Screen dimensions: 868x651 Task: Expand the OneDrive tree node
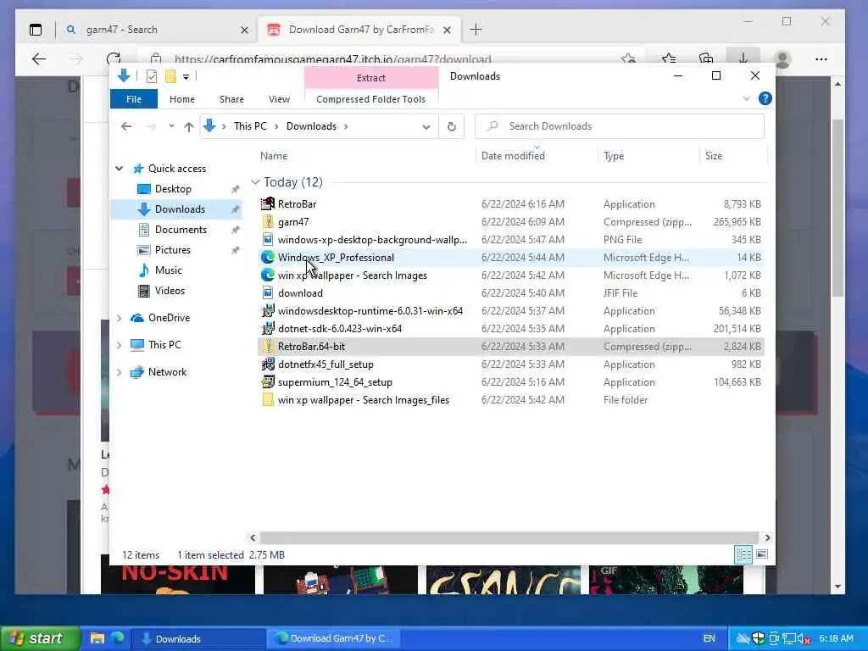click(x=119, y=318)
